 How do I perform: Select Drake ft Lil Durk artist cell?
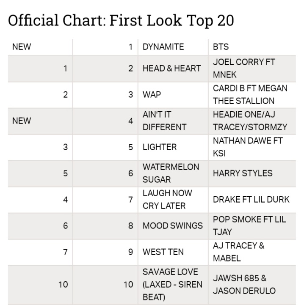point(251,199)
